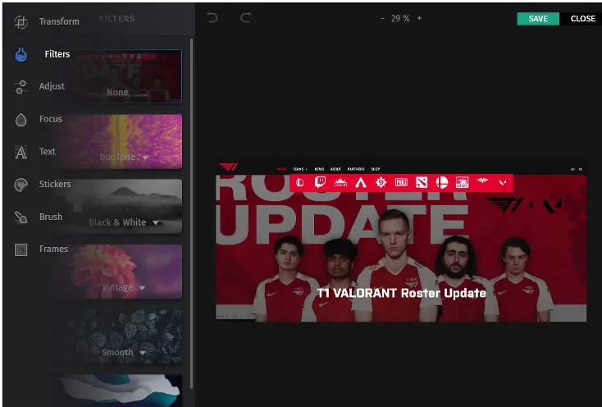Select the None filter thumbnail
The width and height of the screenshot is (602, 407).
[124, 76]
